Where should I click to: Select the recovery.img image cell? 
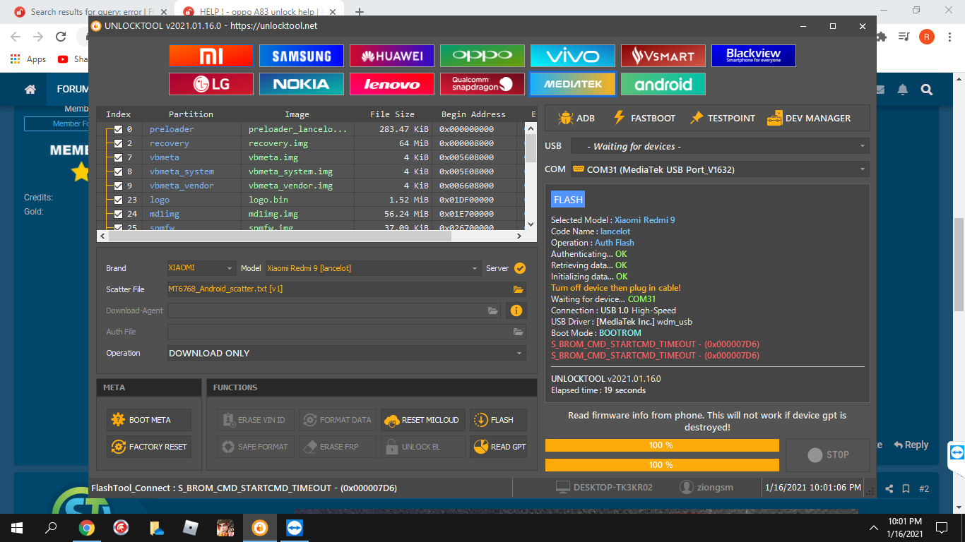(x=297, y=143)
